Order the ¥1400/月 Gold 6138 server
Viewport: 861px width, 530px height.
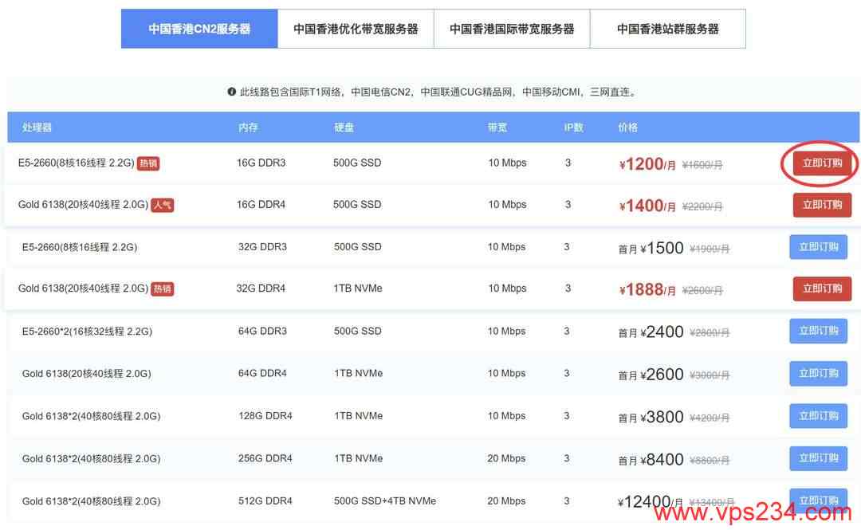click(x=822, y=205)
